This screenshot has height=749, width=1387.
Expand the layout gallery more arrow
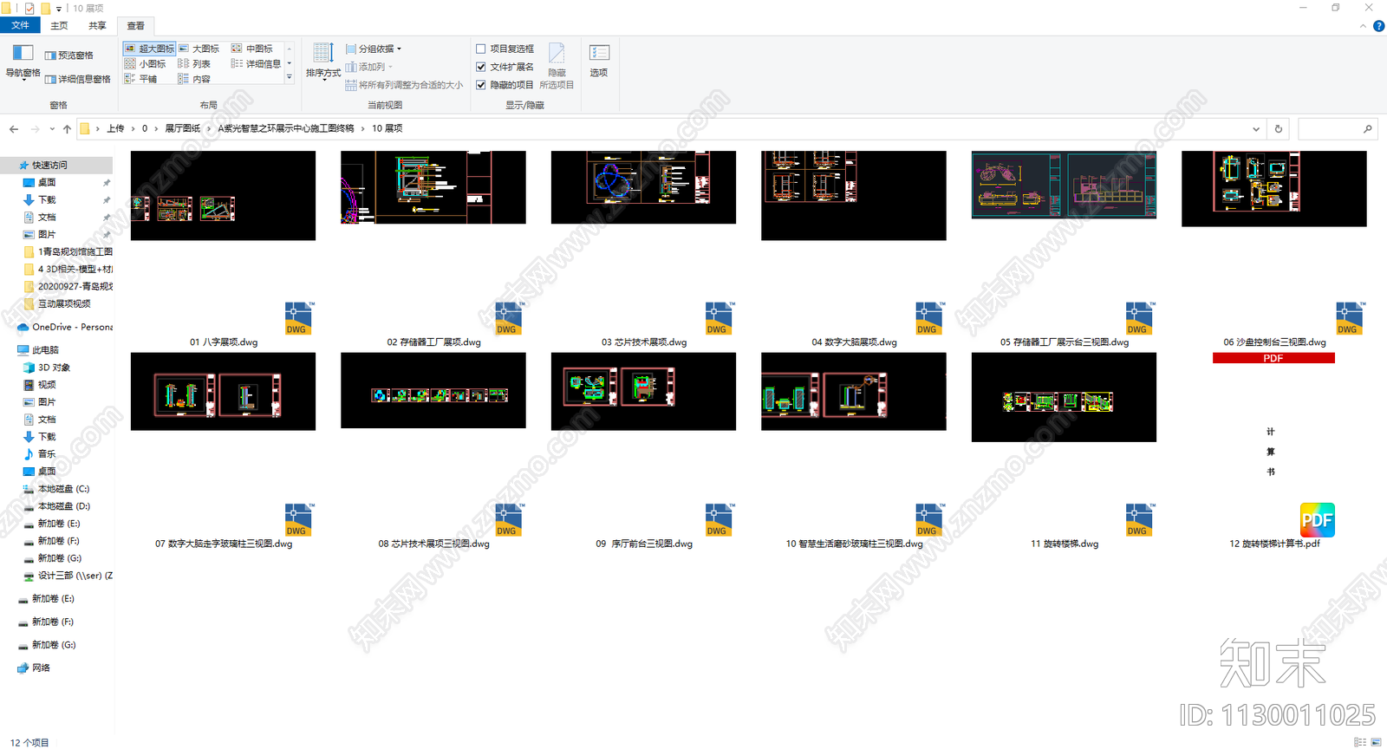coord(290,78)
